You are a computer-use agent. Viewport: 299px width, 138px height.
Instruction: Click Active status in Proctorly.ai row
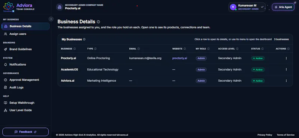click(258, 58)
